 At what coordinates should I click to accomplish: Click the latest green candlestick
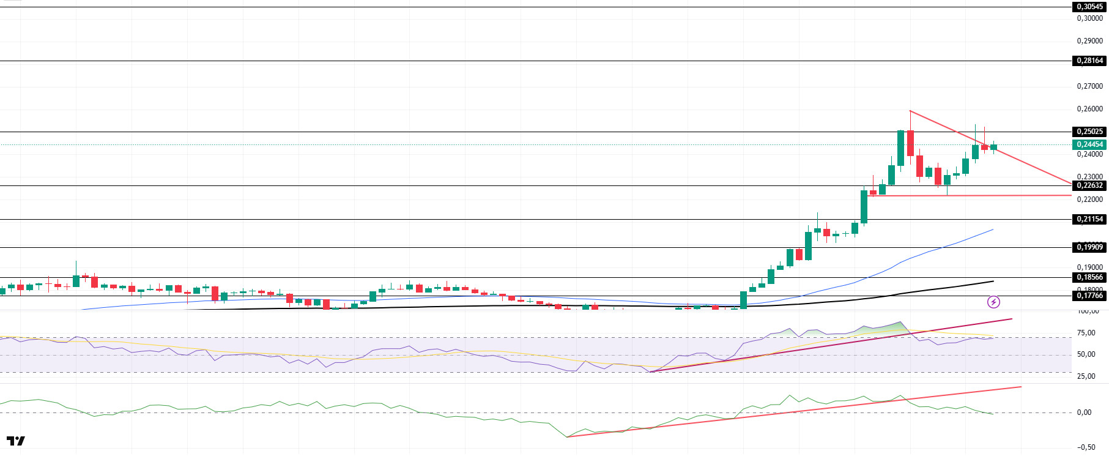[993, 147]
